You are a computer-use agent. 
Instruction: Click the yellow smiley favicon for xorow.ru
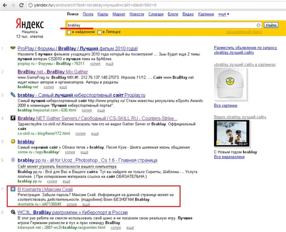(13, 142)
